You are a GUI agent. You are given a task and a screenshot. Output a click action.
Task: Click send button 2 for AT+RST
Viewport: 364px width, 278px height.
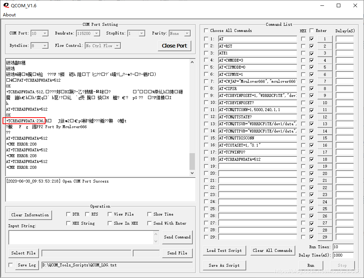(325, 46)
